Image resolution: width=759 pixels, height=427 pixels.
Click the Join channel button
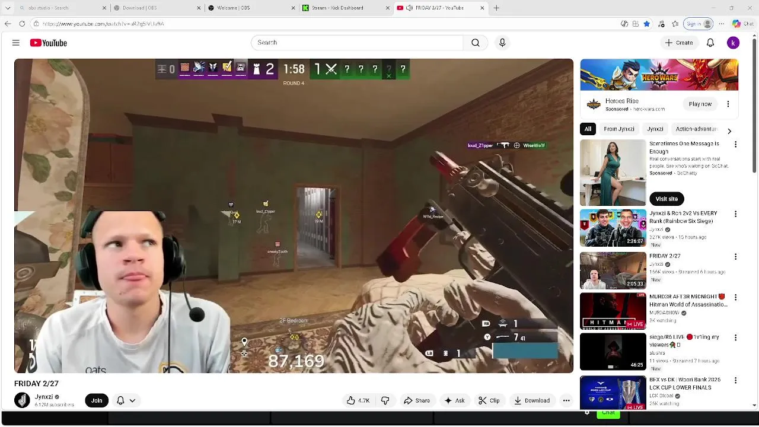pos(97,400)
